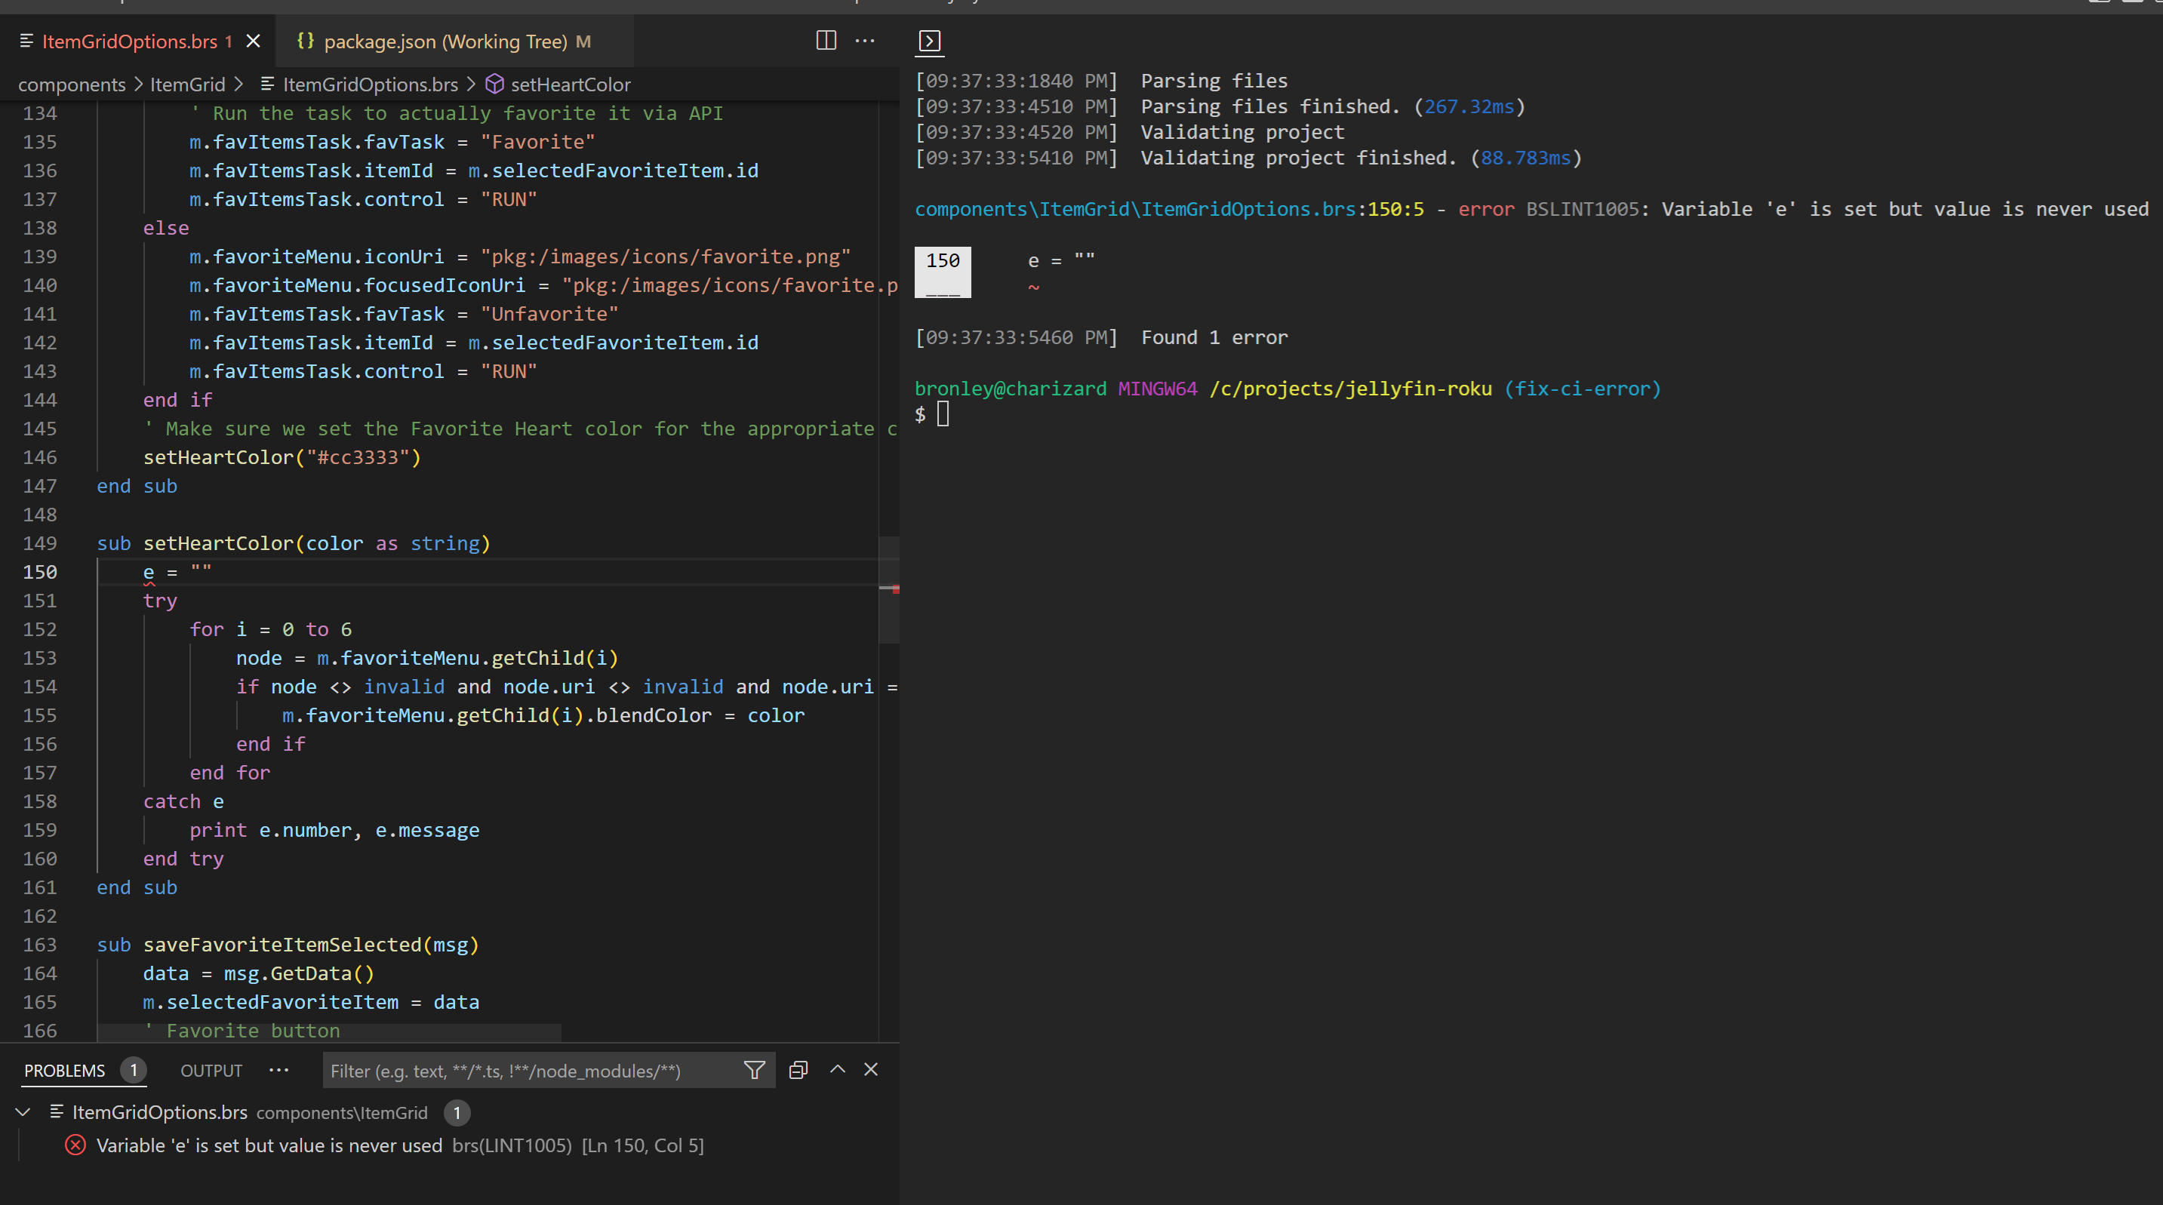Collapse the ItemGridOptions.brs problems group
Viewport: 2163px width, 1205px height.
(x=22, y=1111)
